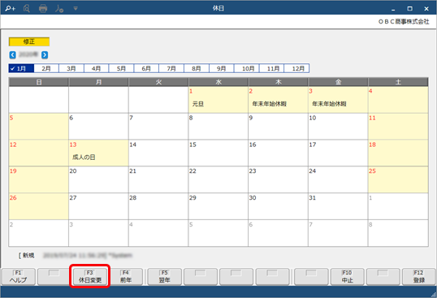Switch to the 3月 tab

tap(71, 68)
